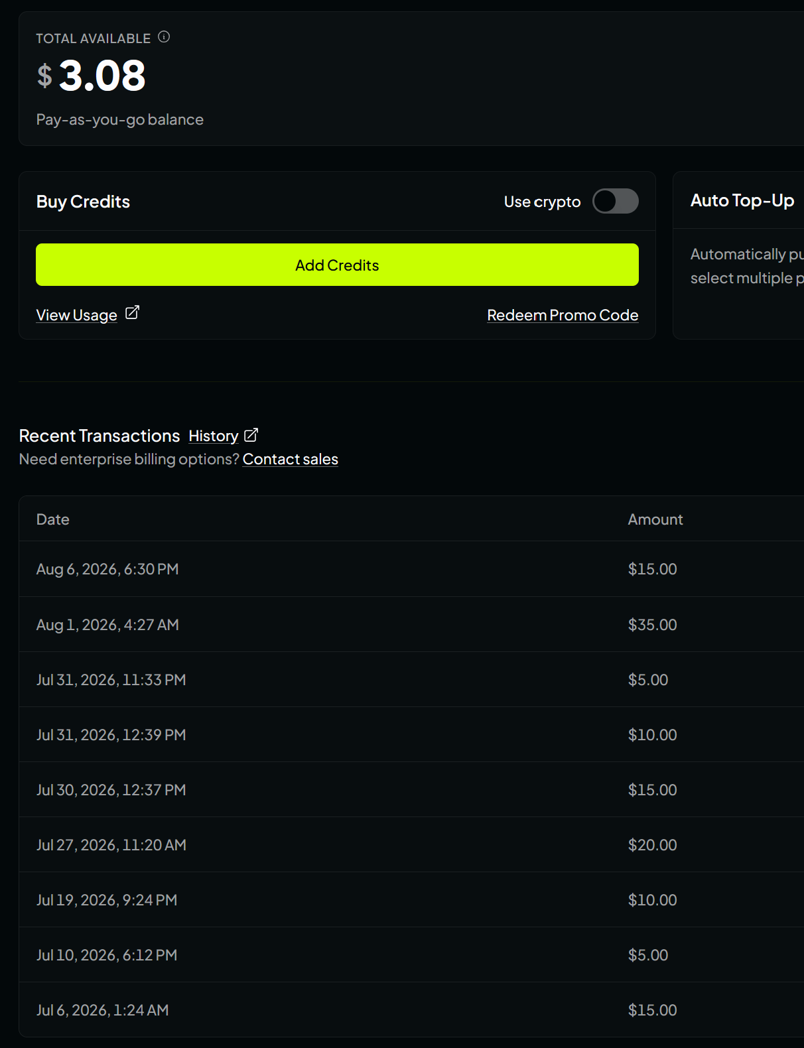Select the Aug 6, 2026, 6:30 PM transaction date
This screenshot has width=804, height=1048.
pos(107,569)
